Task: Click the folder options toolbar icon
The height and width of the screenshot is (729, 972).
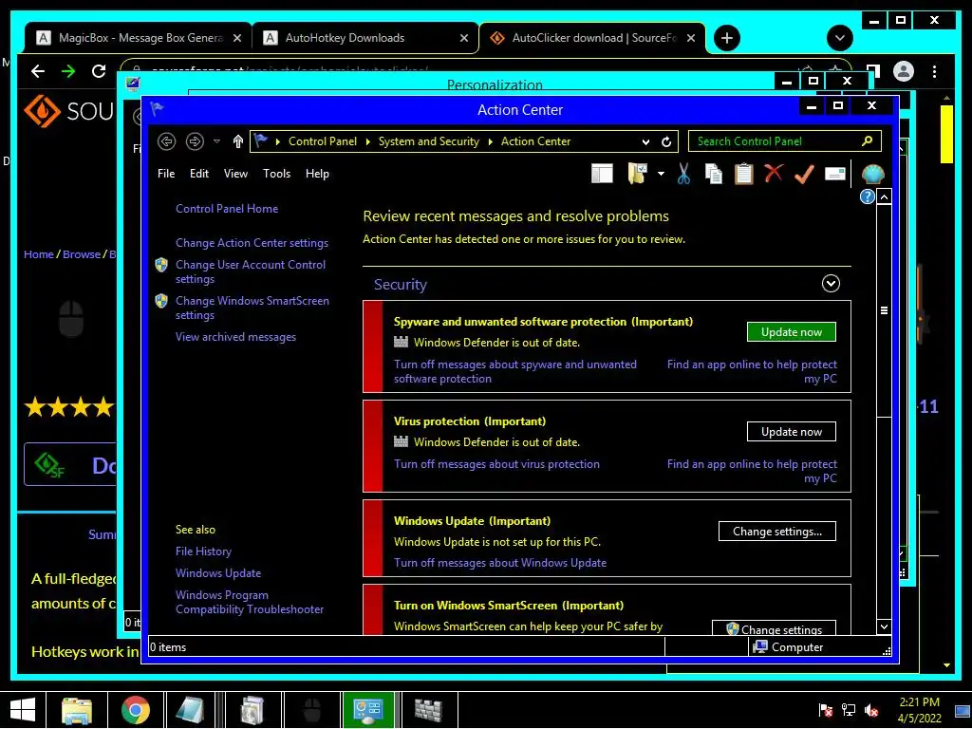Action: (x=637, y=175)
